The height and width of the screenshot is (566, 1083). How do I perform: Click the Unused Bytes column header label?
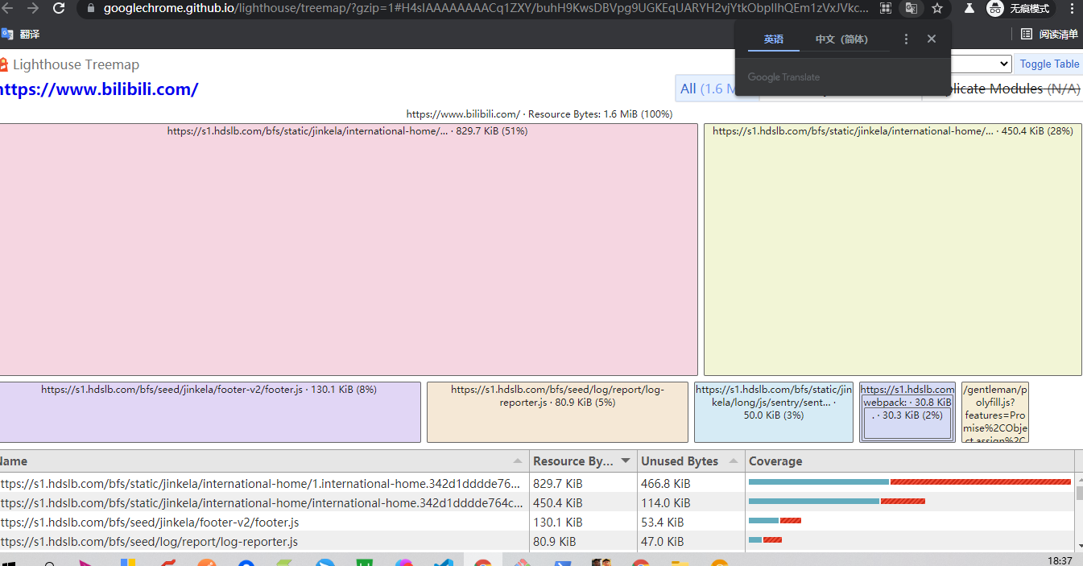[680, 461]
